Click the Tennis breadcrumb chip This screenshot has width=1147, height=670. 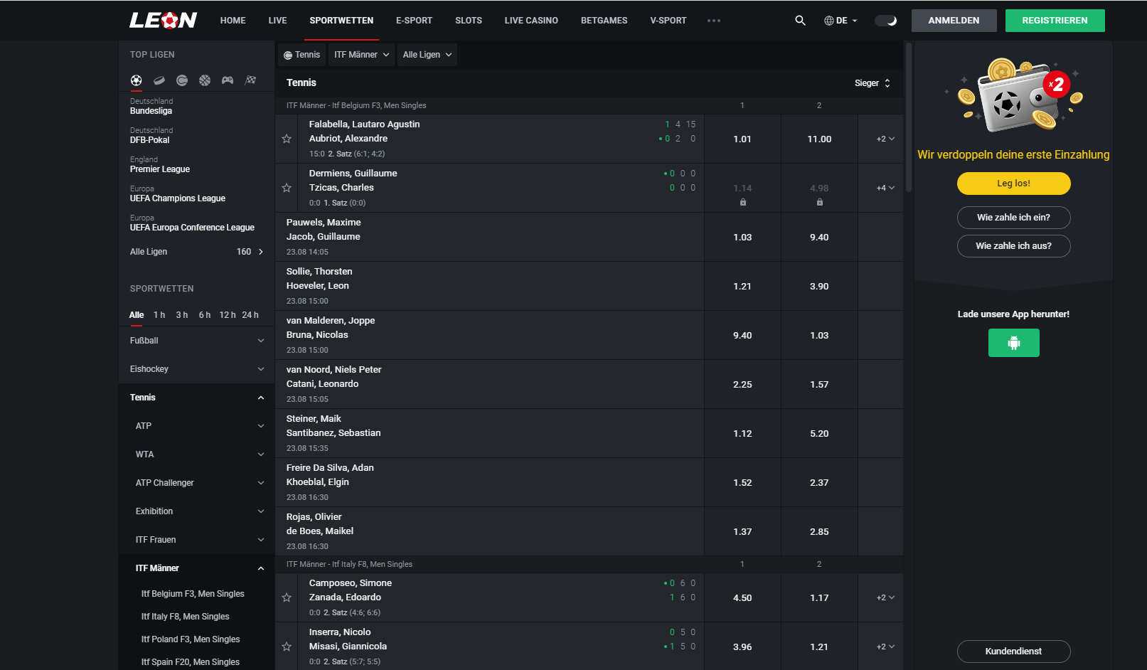click(x=302, y=55)
